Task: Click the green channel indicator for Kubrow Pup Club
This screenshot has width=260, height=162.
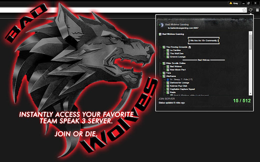Action: 167,86
